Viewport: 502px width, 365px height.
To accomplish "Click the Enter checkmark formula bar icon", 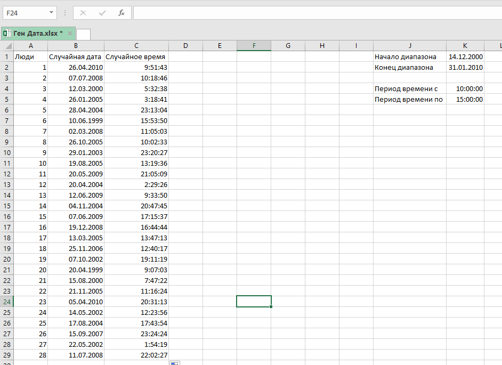I will 102,13.
